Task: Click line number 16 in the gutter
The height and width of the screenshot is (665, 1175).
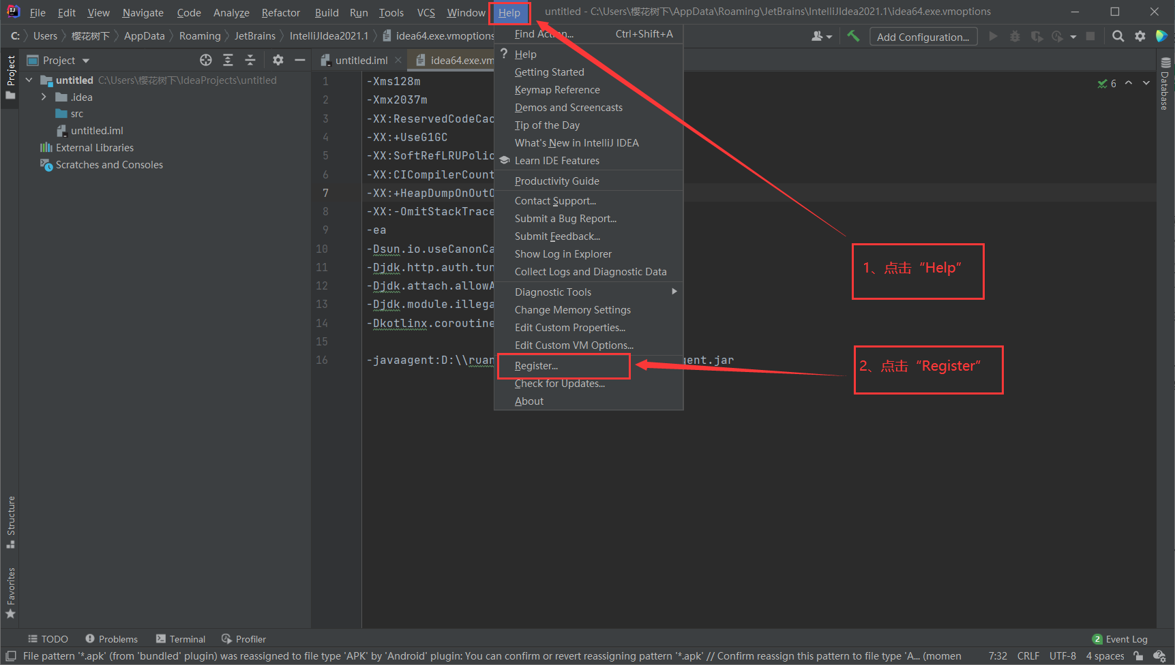Action: [322, 360]
